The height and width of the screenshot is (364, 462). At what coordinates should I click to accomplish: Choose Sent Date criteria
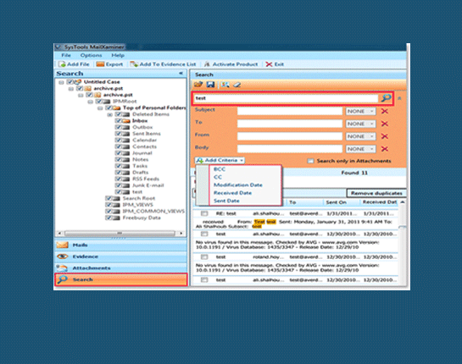[x=226, y=201]
